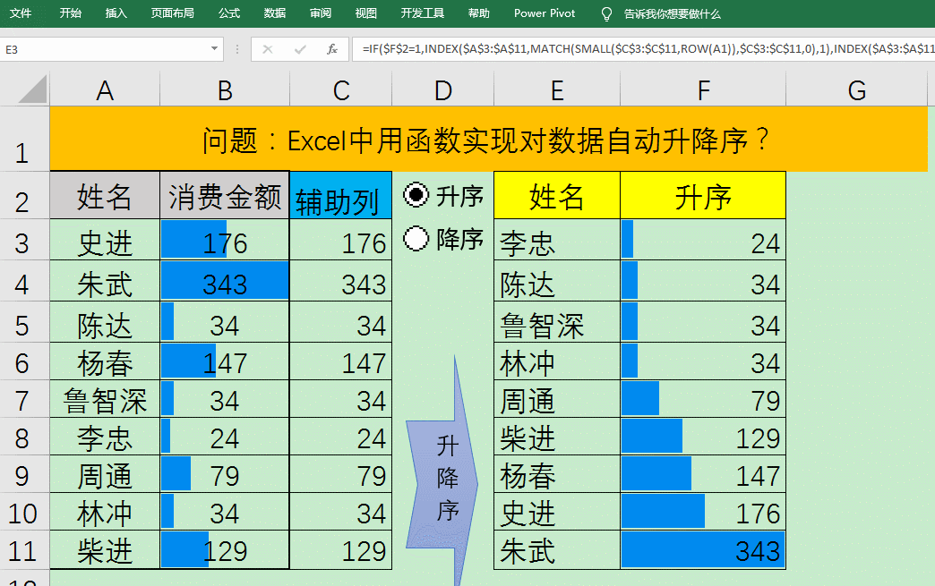Open the 文件 ribbon tab
This screenshot has height=586, width=935.
pyautogui.click(x=21, y=13)
